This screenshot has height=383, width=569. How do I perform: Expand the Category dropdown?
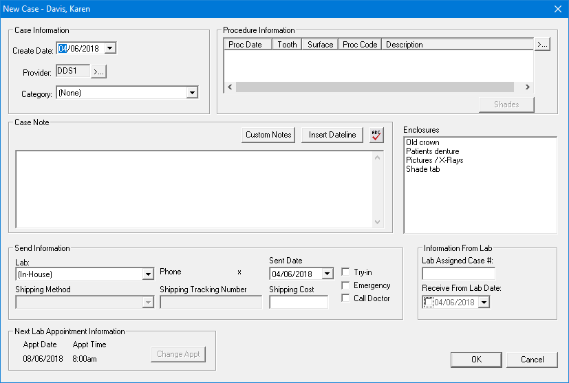click(192, 93)
